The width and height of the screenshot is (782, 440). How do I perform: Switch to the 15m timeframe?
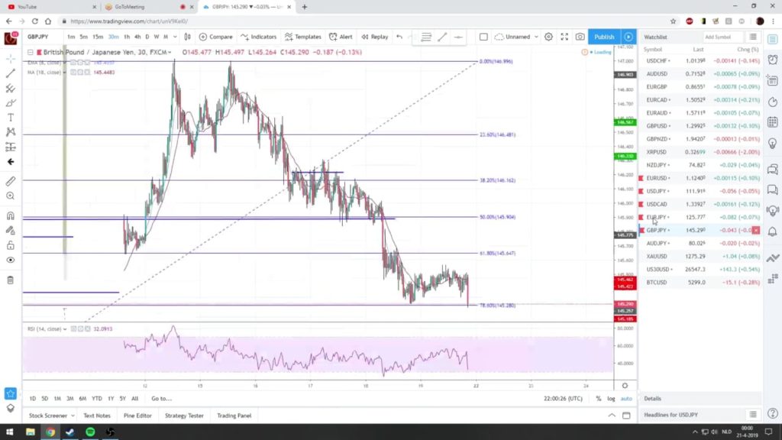pos(98,37)
